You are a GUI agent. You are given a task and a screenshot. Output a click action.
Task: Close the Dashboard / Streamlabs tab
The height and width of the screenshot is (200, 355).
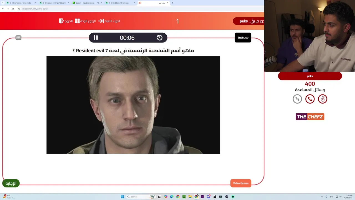pyautogui.click(x=35, y=3)
